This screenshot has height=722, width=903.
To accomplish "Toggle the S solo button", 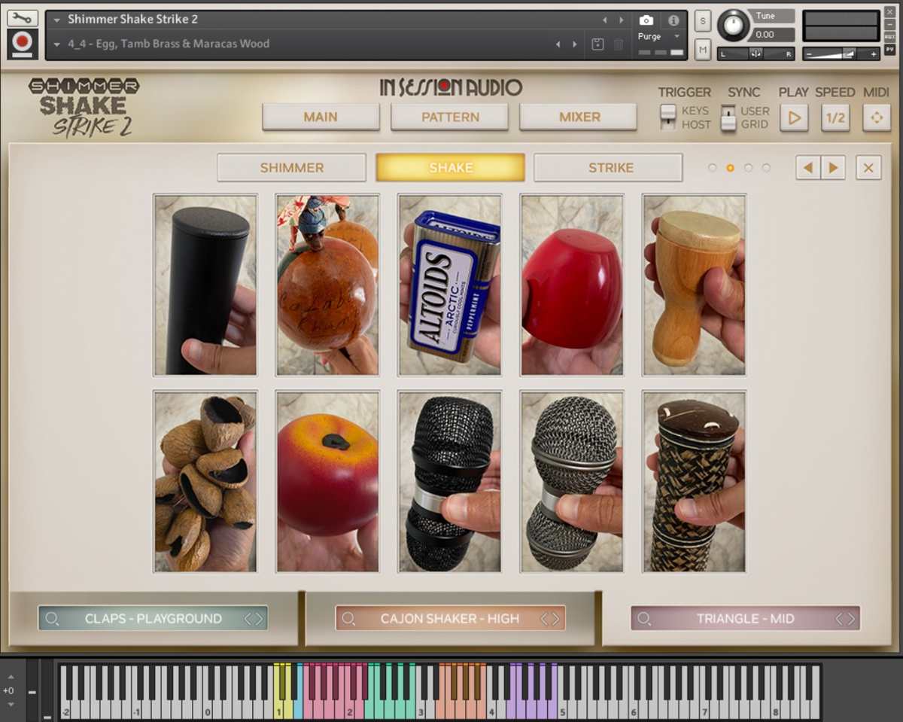I will pos(703,20).
